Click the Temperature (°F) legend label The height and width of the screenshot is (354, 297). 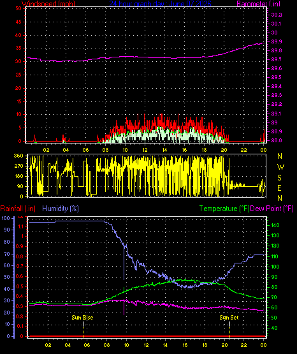(224, 209)
